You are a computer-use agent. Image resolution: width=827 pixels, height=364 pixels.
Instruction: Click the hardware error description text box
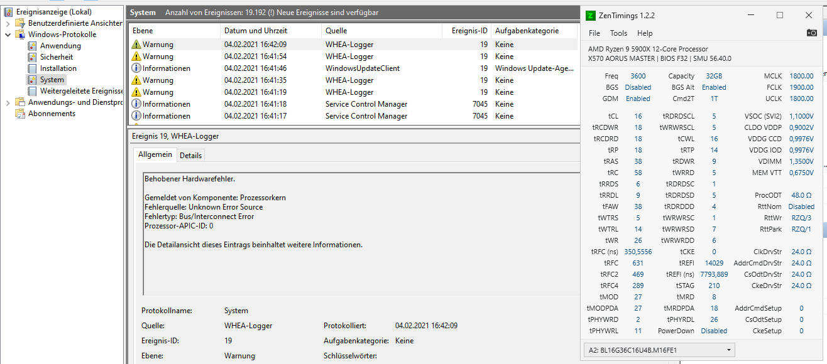[361, 233]
